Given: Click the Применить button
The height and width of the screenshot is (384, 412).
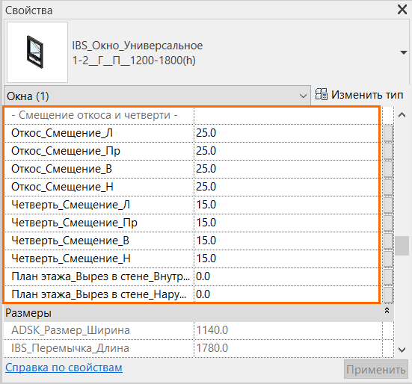Looking at the screenshot, I should [x=376, y=369].
